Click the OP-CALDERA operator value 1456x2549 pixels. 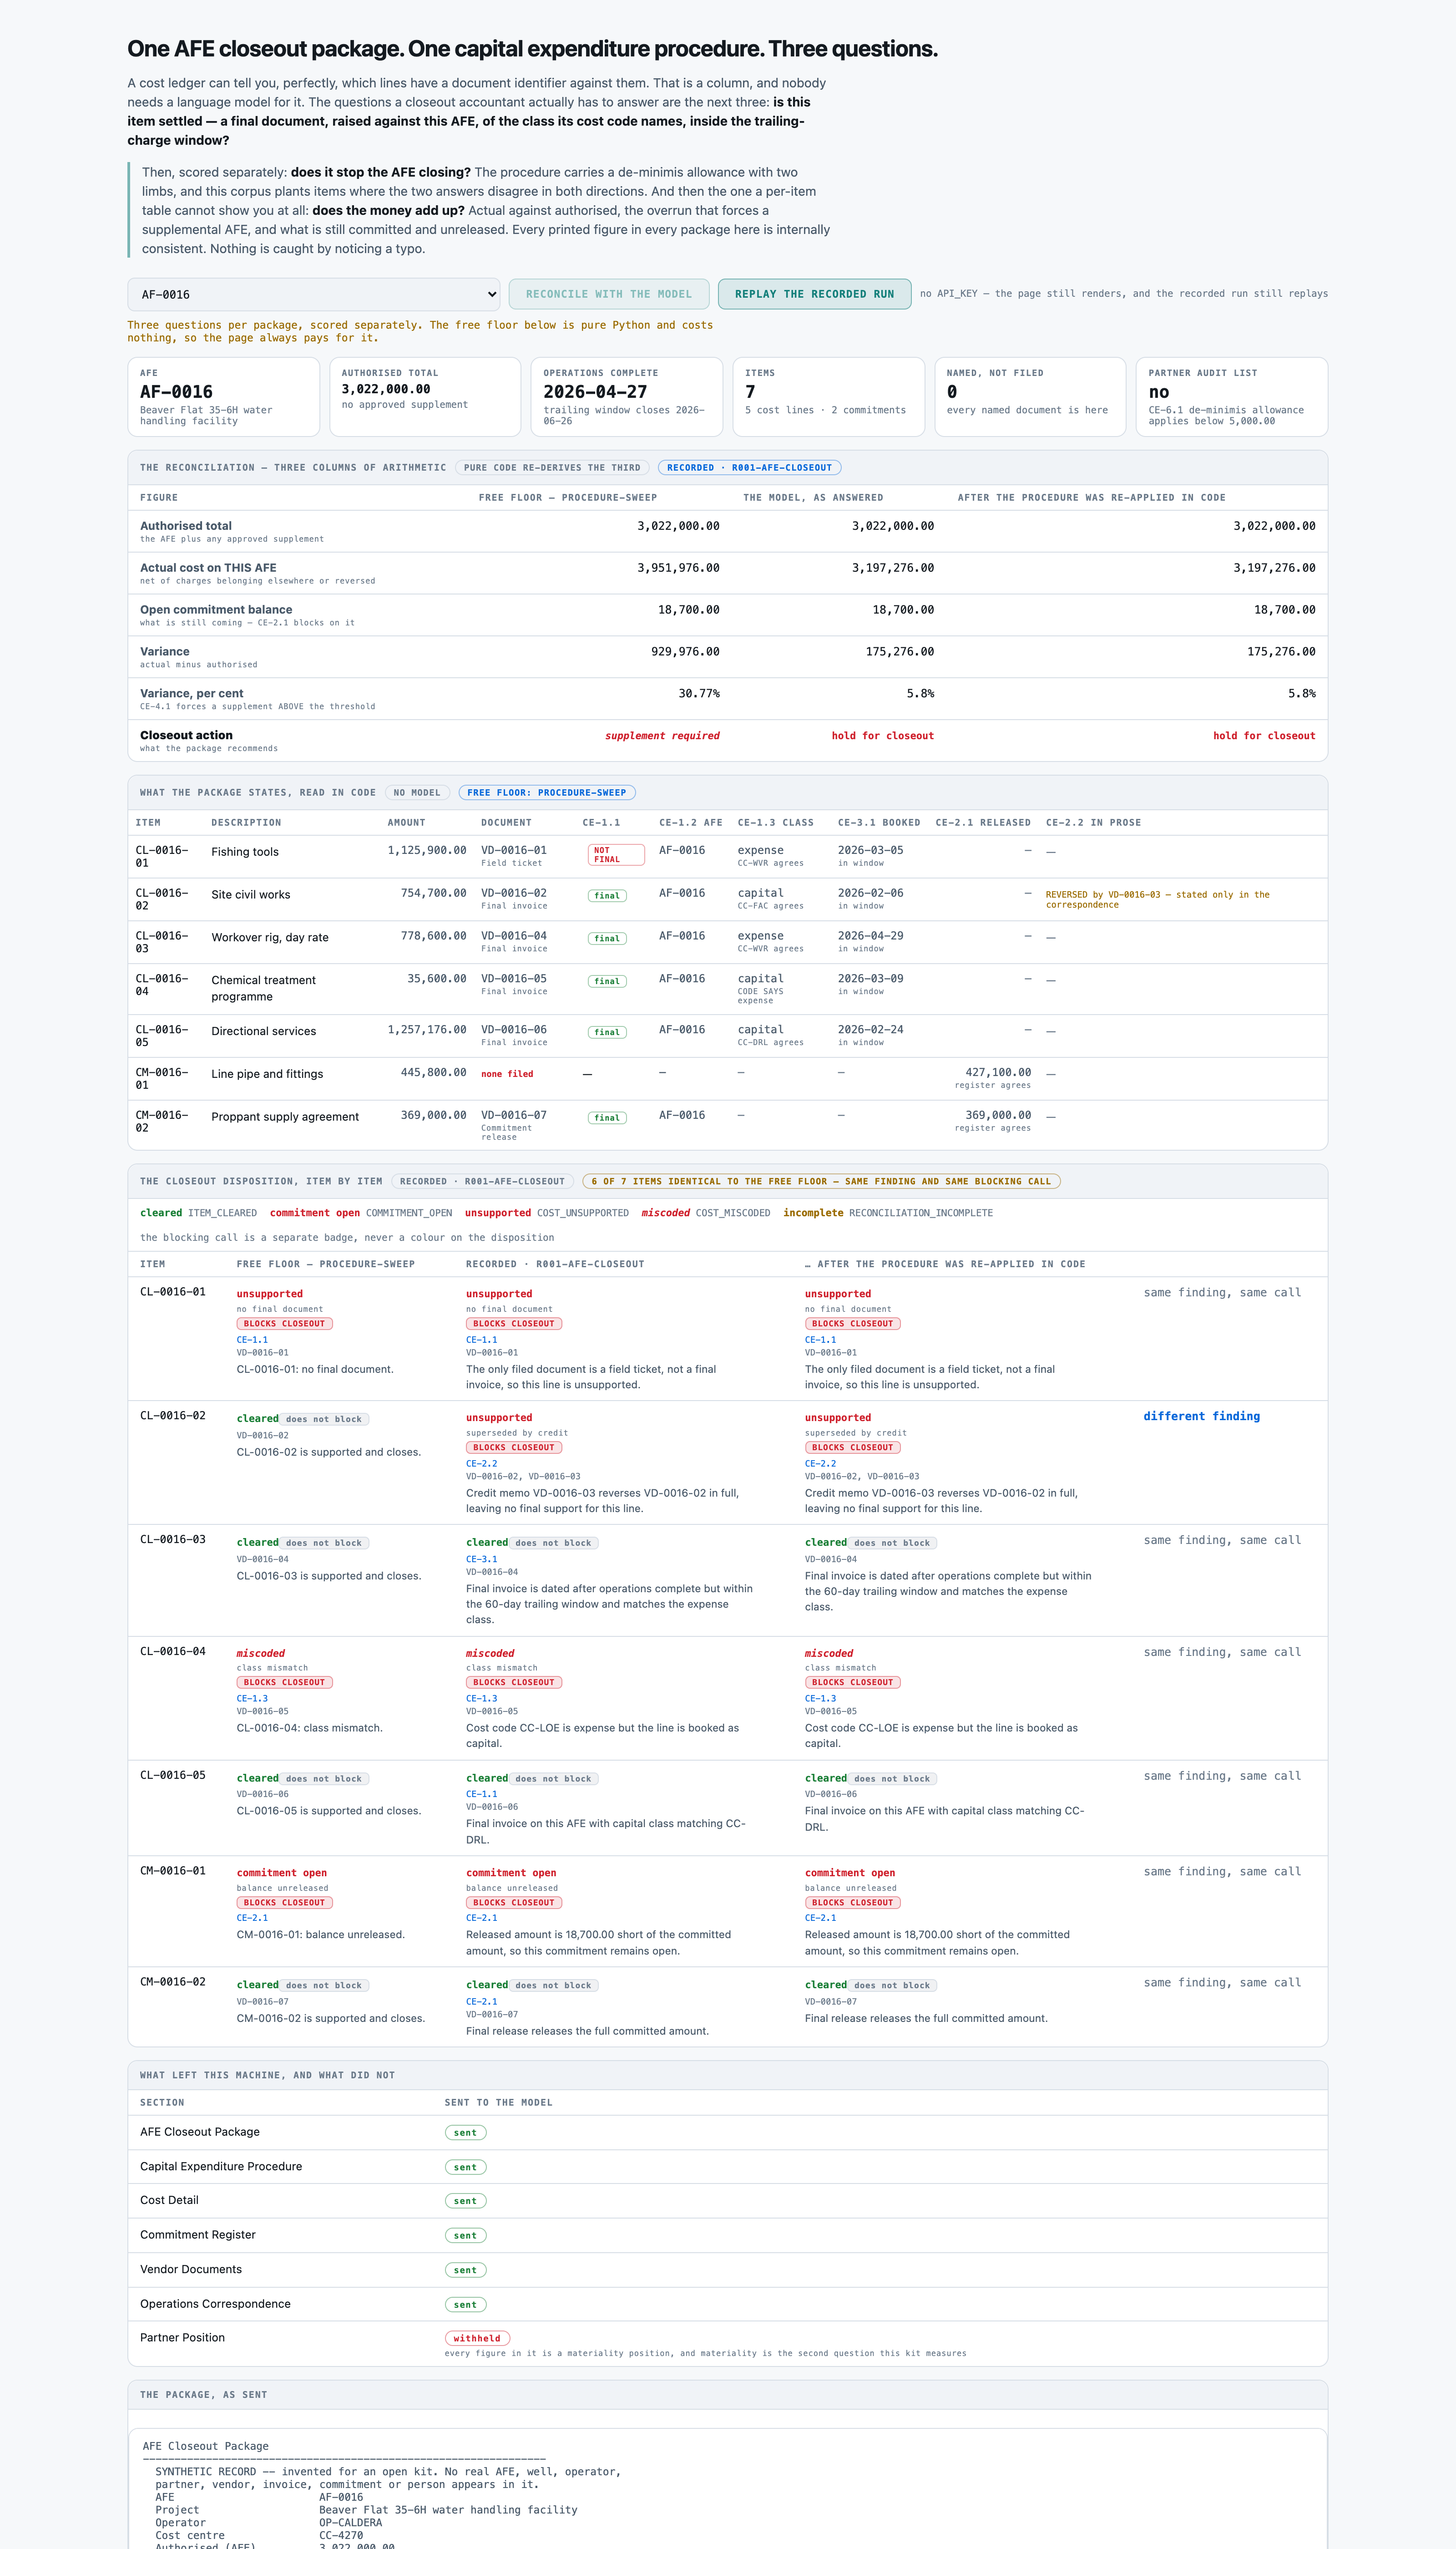(x=350, y=2523)
